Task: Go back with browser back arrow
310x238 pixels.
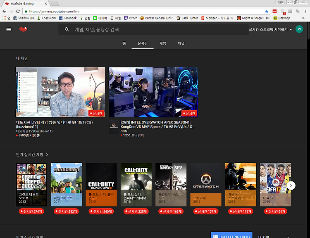Action: tap(5, 12)
